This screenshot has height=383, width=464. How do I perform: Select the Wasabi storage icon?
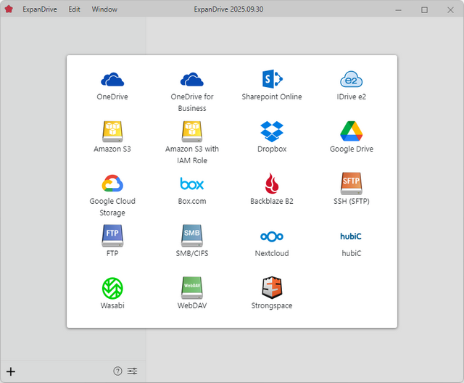(x=112, y=288)
